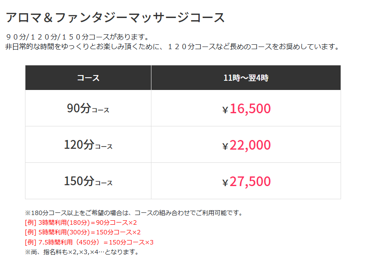Click the ※尚、指名料も note line
This screenshot has height=262, width=370.
click(x=82, y=252)
